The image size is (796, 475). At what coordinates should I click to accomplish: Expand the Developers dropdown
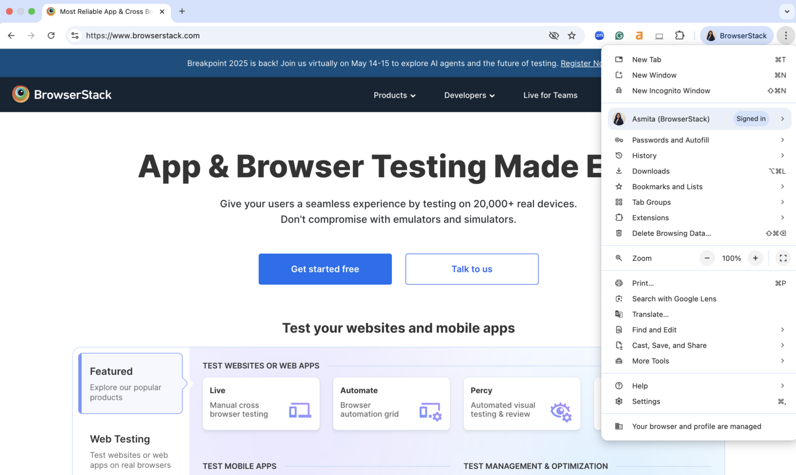(469, 95)
